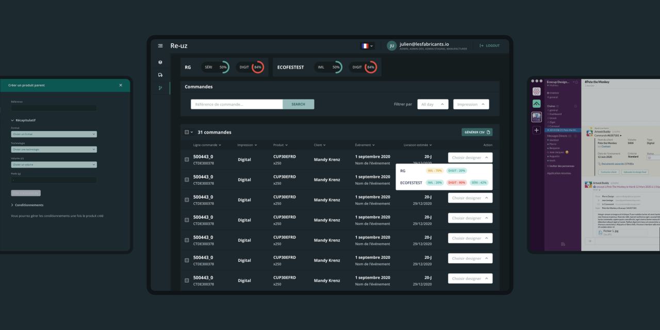Click the SÉRI : 42% chip in popup
Image resolution: width=660 pixels, height=330 pixels.
coord(479,183)
